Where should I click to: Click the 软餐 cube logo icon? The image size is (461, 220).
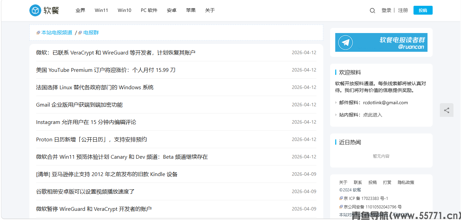[x=35, y=11]
